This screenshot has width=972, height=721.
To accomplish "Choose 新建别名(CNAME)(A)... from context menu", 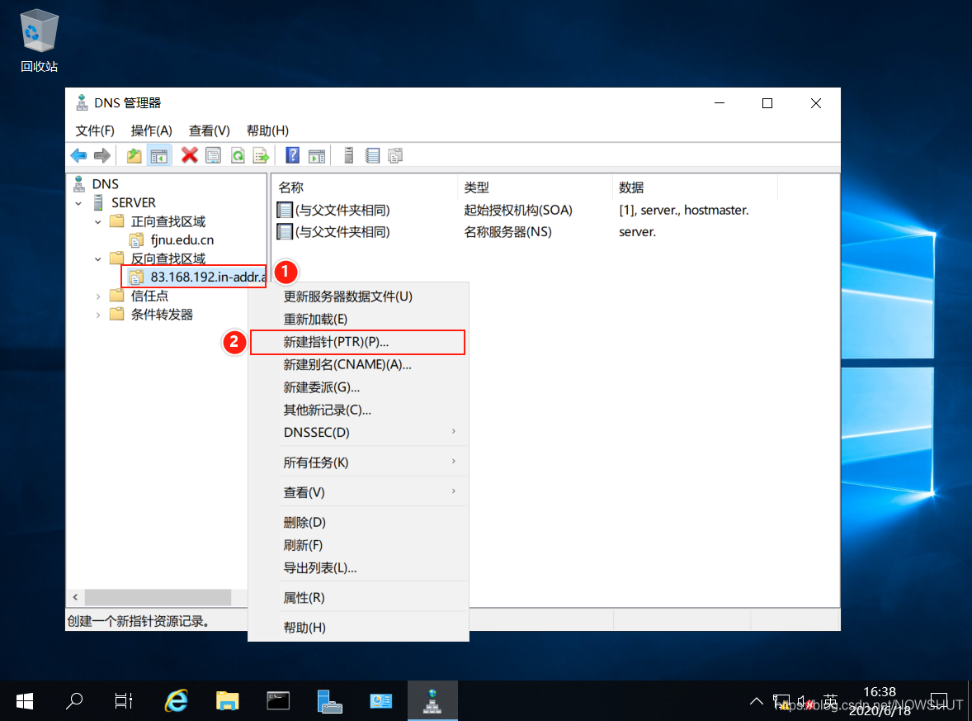I will point(347,364).
